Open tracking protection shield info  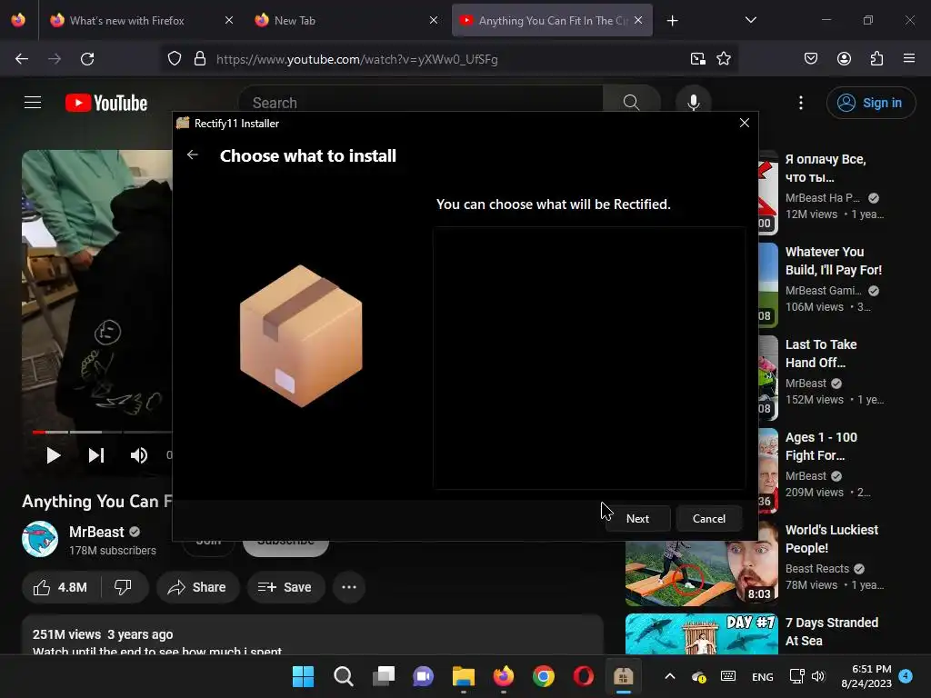(x=174, y=59)
